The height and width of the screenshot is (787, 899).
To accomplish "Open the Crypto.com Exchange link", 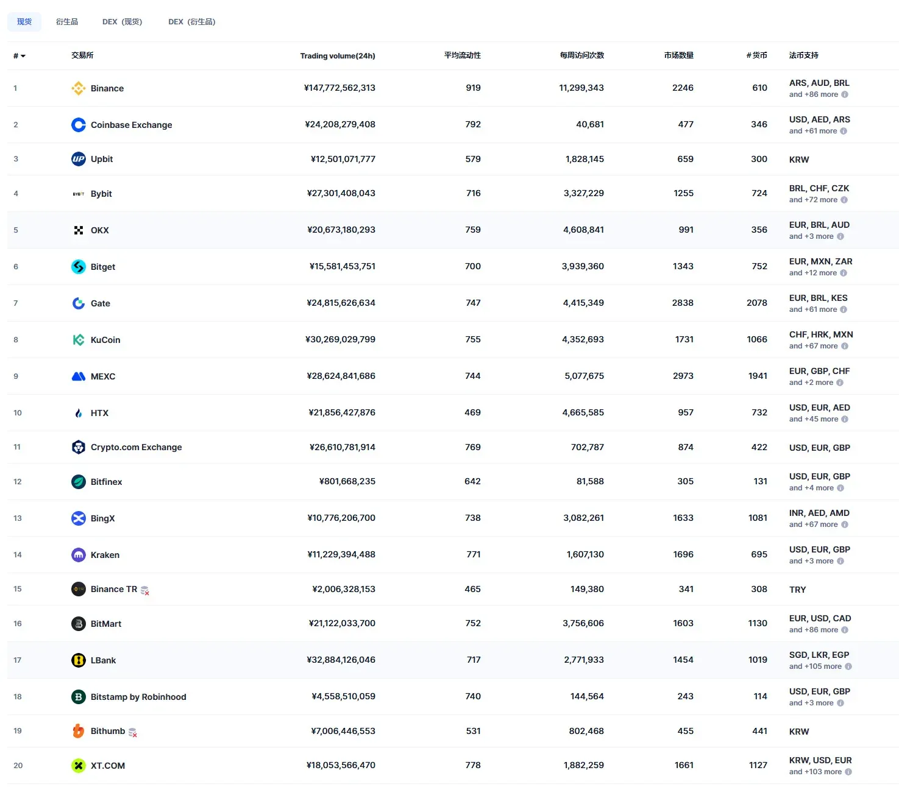I will 137,447.
